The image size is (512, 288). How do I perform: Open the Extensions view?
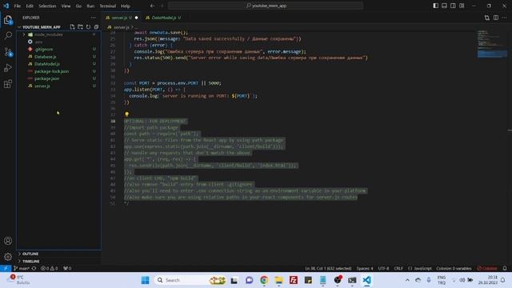[8, 84]
